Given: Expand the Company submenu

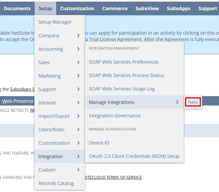Looking at the screenshot, I should pos(60,36).
